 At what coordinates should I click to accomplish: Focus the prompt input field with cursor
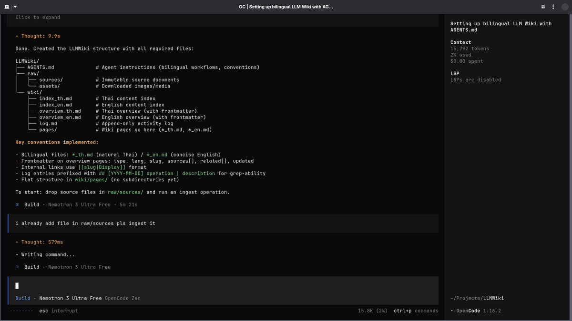[223, 286]
